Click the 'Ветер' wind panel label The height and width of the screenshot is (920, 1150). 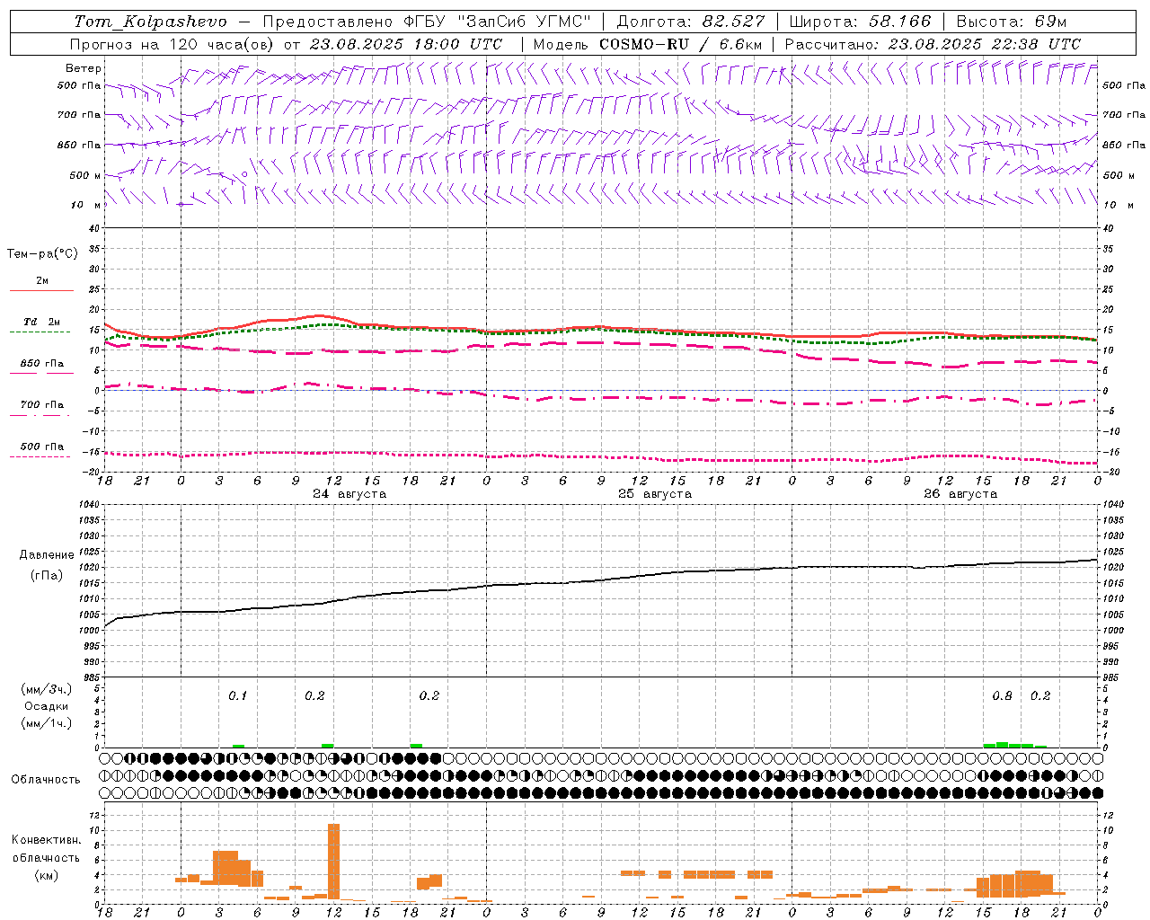[84, 68]
